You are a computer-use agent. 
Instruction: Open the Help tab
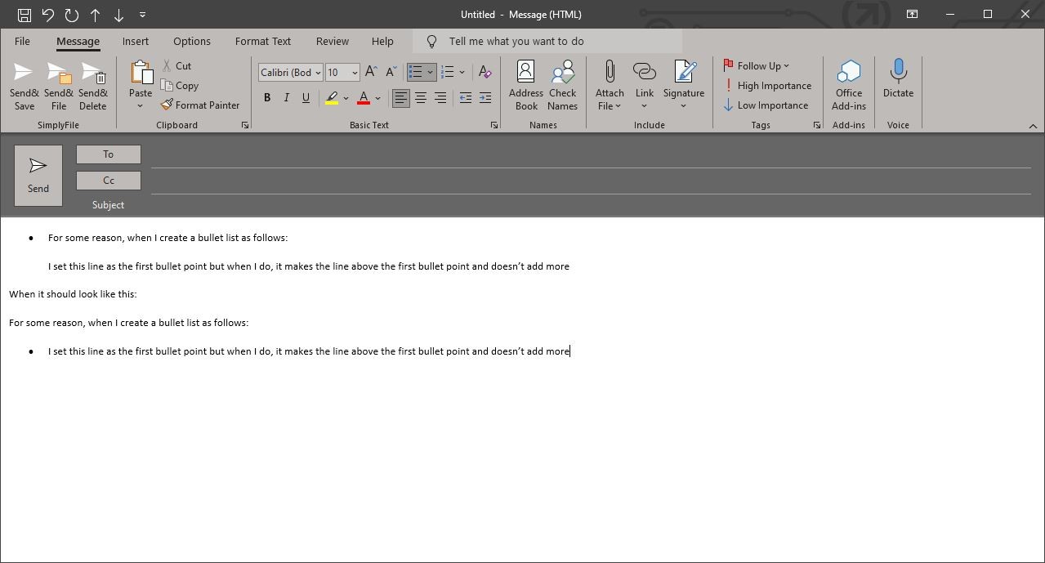pyautogui.click(x=382, y=41)
